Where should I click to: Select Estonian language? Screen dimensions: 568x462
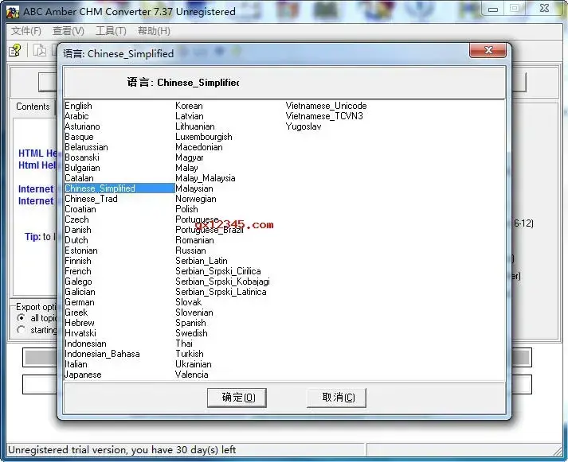[x=80, y=250]
